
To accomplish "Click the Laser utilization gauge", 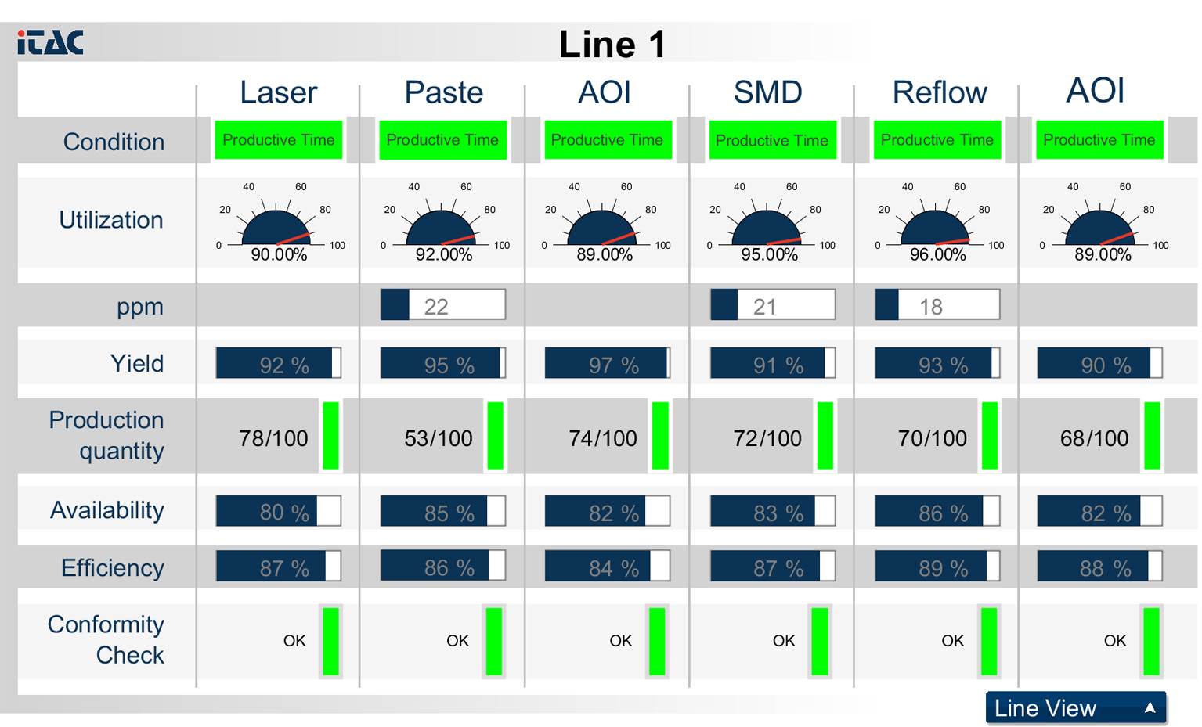I will (277, 226).
